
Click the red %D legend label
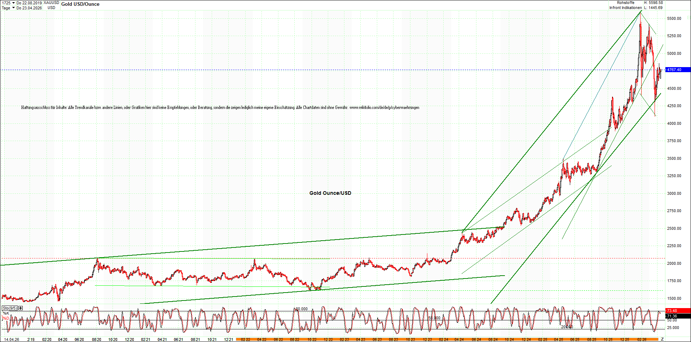[x=6, y=318]
